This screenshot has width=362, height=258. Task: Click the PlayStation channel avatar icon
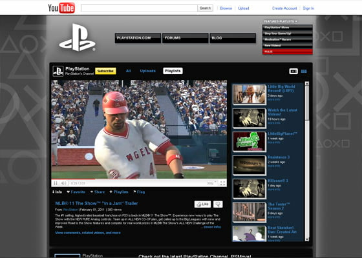click(58, 71)
